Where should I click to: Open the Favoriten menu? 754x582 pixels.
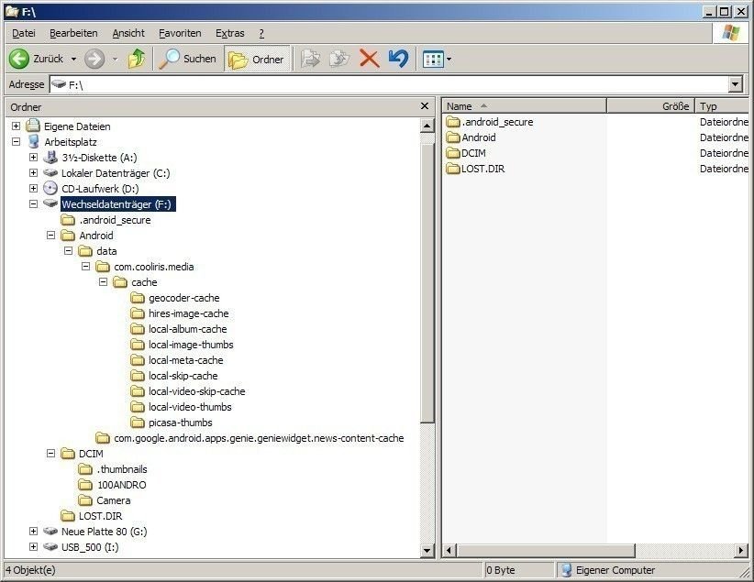click(180, 33)
